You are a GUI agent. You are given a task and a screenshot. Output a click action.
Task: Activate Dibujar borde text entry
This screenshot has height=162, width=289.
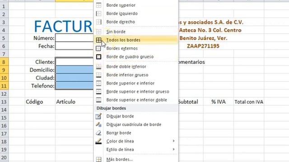(120, 116)
